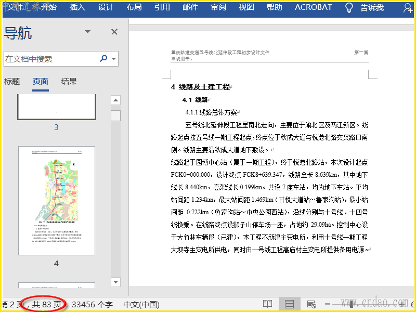Open the 插入 ribbon tab
Viewport: 416px width, 312px height.
77,7
